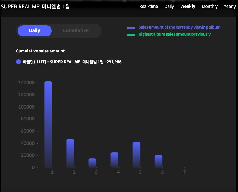Open the Yearly sales view

pos(230,6)
